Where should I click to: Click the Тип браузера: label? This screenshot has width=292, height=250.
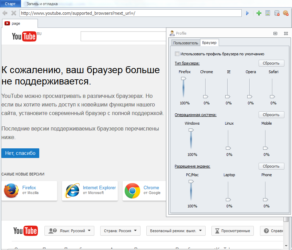point(187,63)
